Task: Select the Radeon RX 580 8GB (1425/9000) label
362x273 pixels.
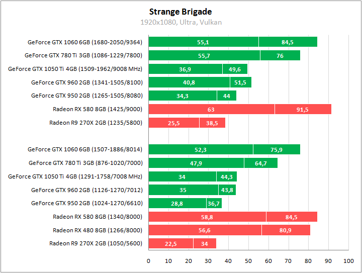Action: (x=97, y=109)
